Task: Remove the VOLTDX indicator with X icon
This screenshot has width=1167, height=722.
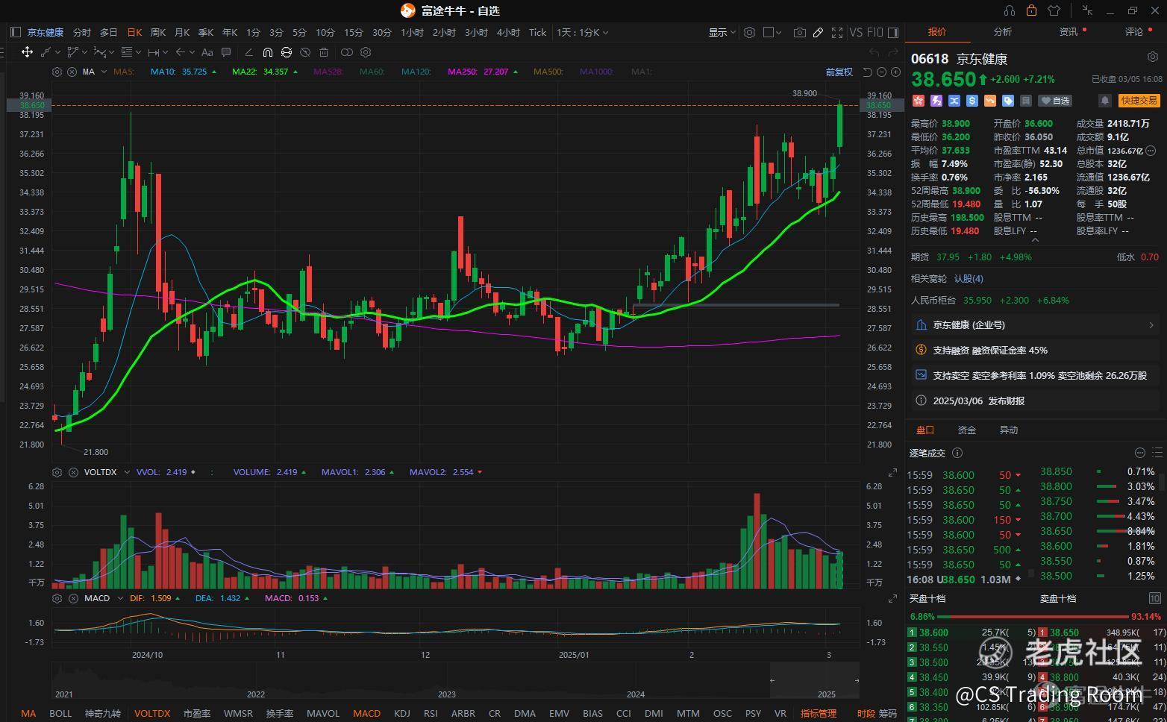Action: (x=73, y=472)
